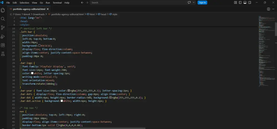Image resolution: width=277 pixels, height=129 pixels.
Task: Open the white swatch in .bar-logo color
Action: [32, 73]
